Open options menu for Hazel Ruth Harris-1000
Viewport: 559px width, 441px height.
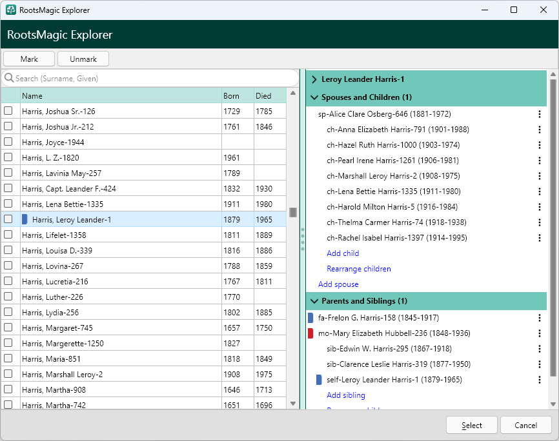(x=540, y=145)
